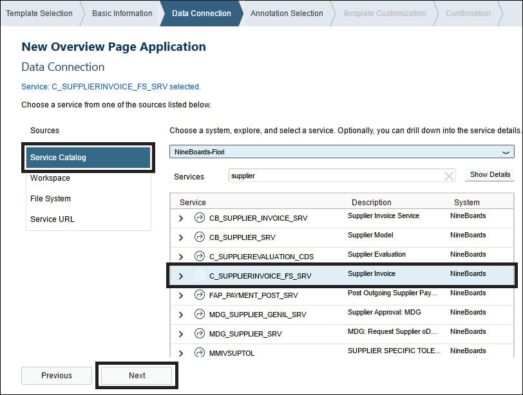
Task: Click the service icon beside FAP_PAYMENT_POST_SRV
Action: pyautogui.click(x=199, y=295)
